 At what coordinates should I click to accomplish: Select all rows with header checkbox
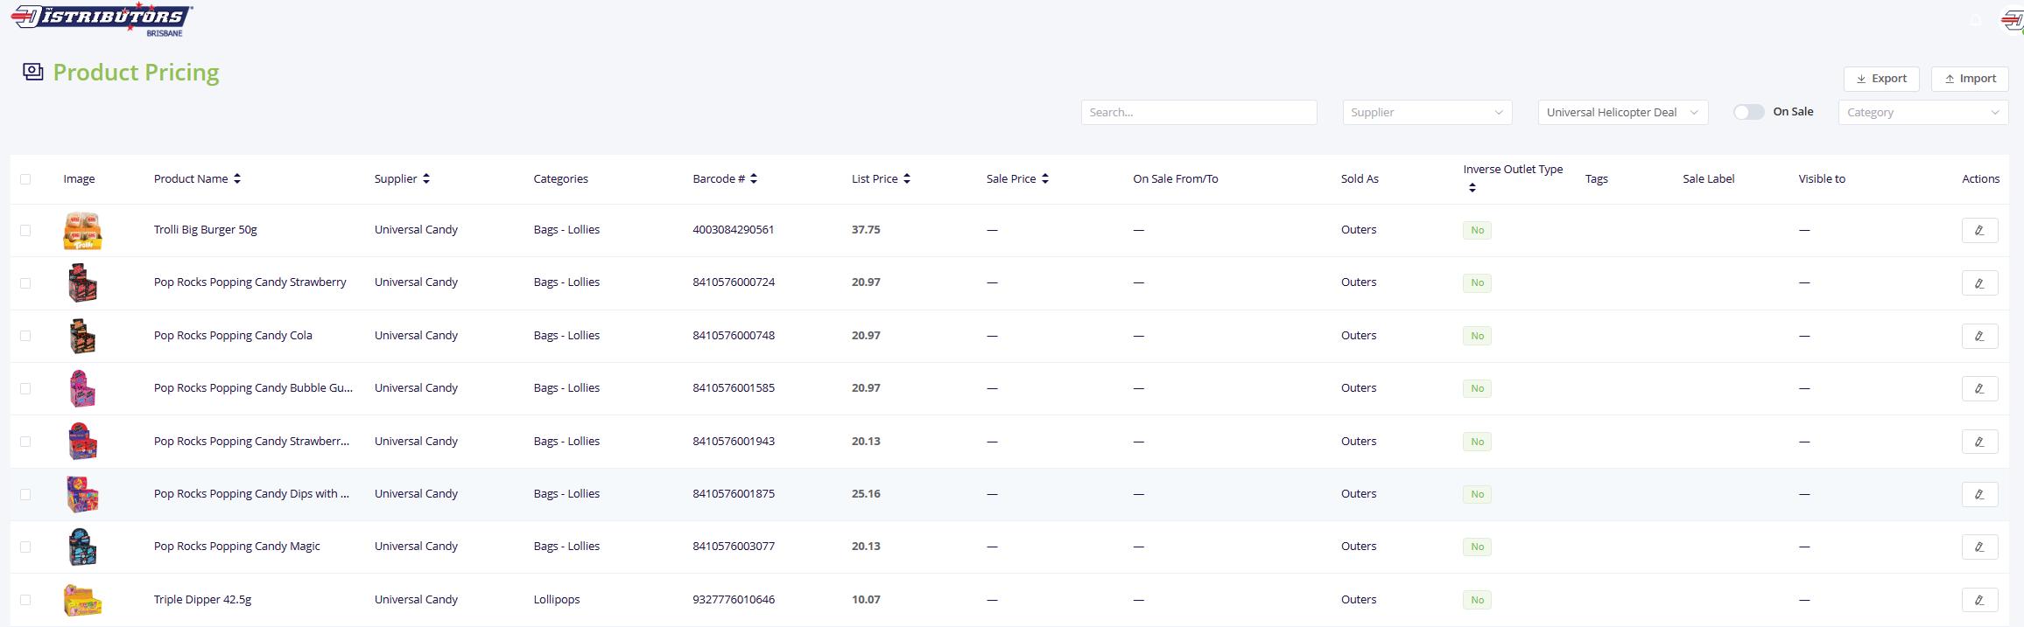(x=25, y=179)
